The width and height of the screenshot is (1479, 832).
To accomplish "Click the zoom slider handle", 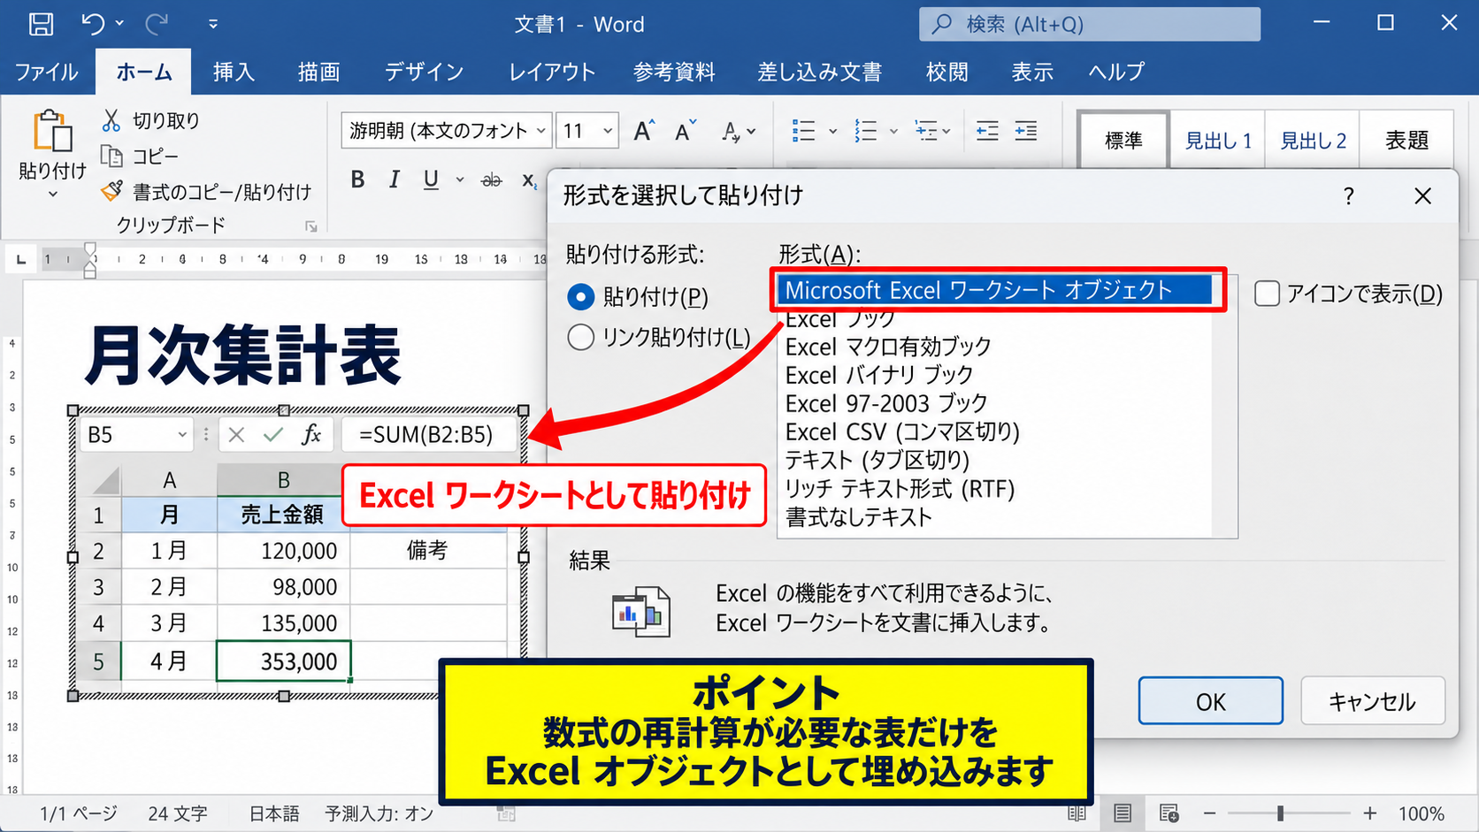I will (1280, 813).
